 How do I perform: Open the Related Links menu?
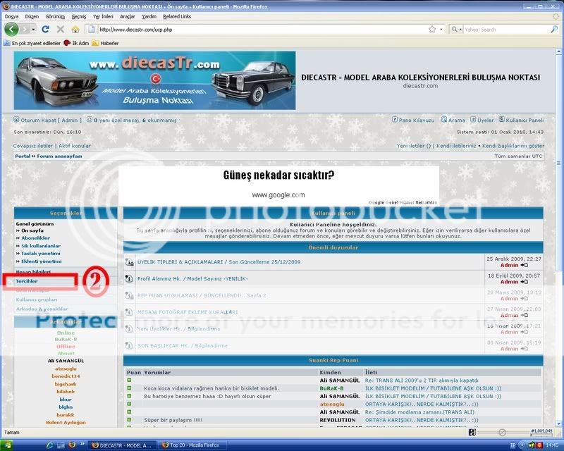coord(177,16)
